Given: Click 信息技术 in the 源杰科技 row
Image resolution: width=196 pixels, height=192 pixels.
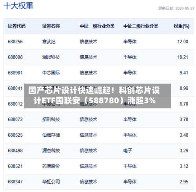Looking at the screenshot, I should point(89,151).
